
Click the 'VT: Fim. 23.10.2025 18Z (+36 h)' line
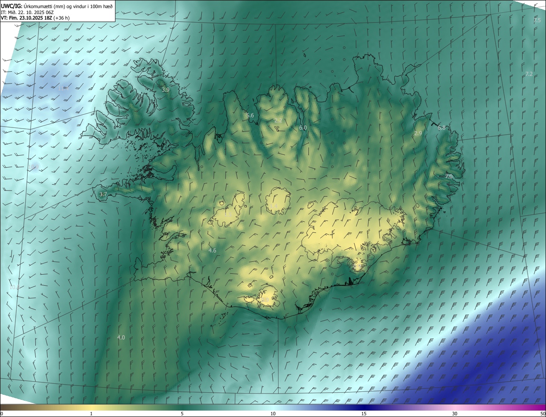(x=35, y=18)
